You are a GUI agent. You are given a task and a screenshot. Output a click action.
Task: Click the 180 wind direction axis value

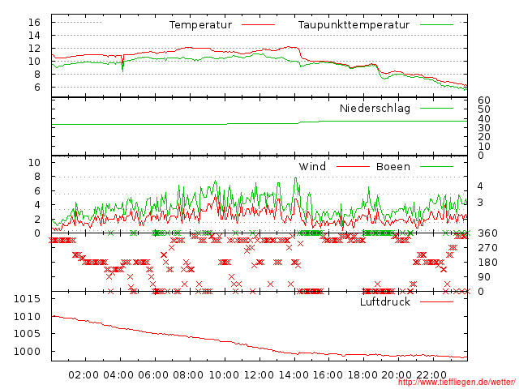487,263
